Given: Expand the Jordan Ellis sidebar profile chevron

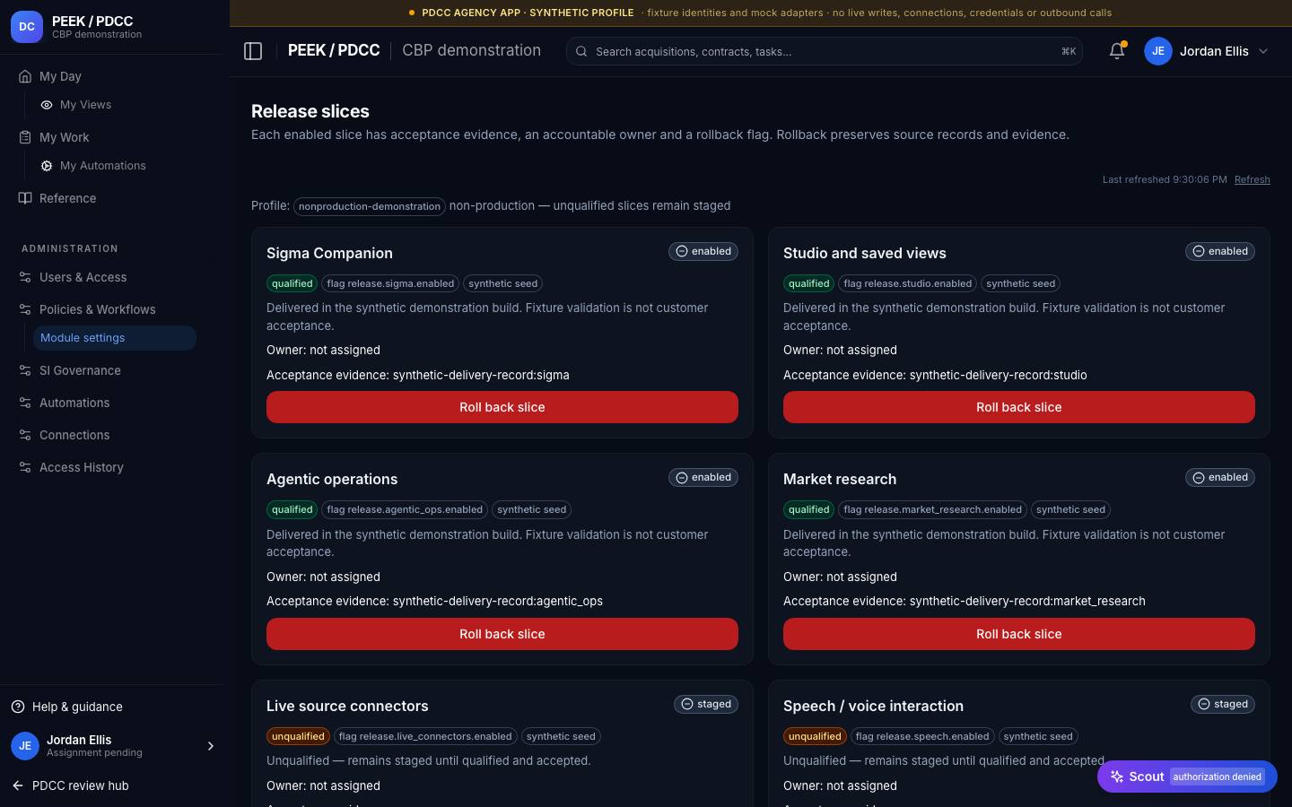Looking at the screenshot, I should (211, 746).
